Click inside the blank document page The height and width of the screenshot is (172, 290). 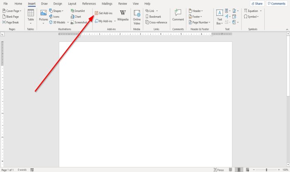point(145,104)
